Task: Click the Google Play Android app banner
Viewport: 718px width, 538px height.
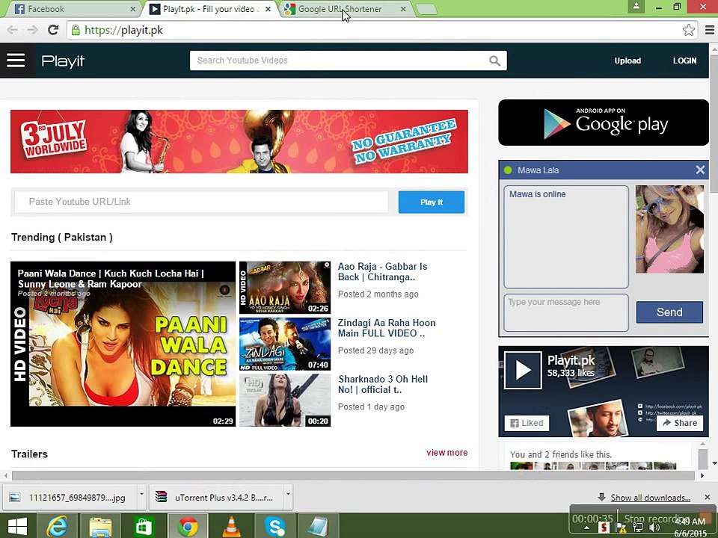Action: [604, 123]
